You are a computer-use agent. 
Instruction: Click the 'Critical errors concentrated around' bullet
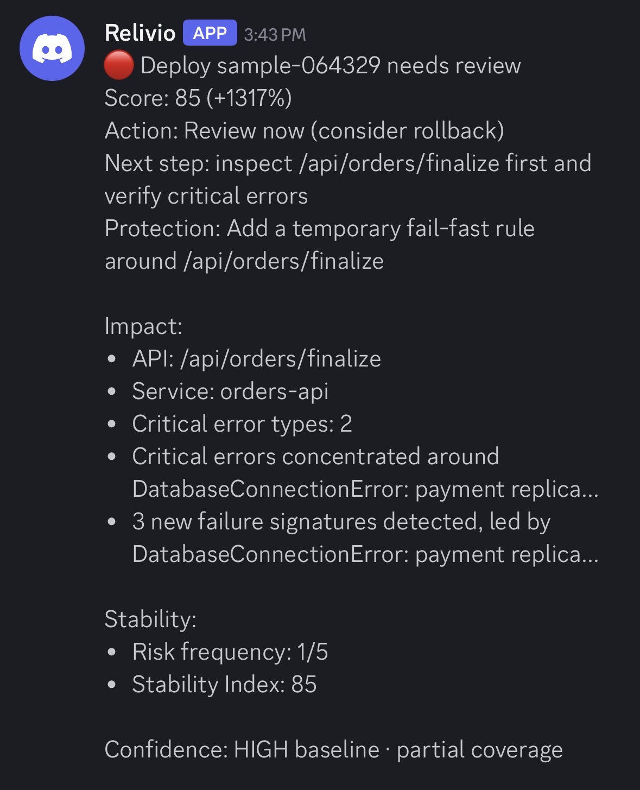(x=365, y=473)
